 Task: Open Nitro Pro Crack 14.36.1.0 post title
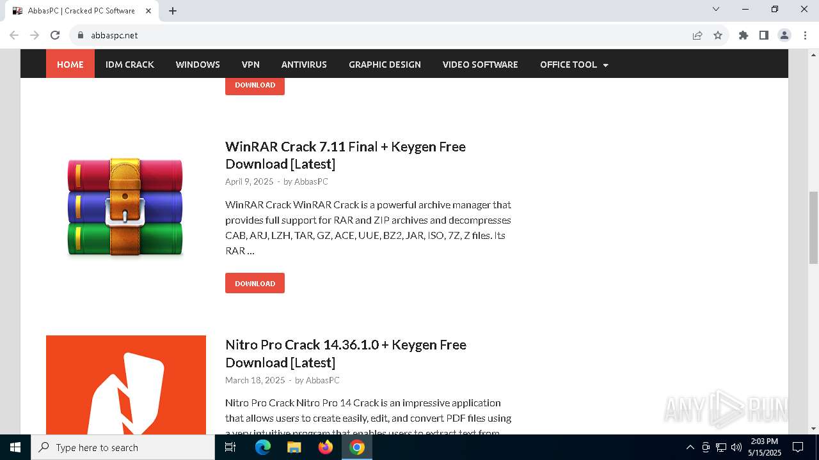[x=346, y=353]
